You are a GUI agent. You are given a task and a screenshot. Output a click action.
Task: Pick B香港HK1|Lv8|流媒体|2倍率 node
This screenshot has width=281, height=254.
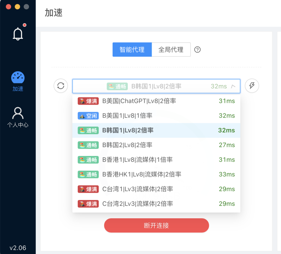click(142, 174)
